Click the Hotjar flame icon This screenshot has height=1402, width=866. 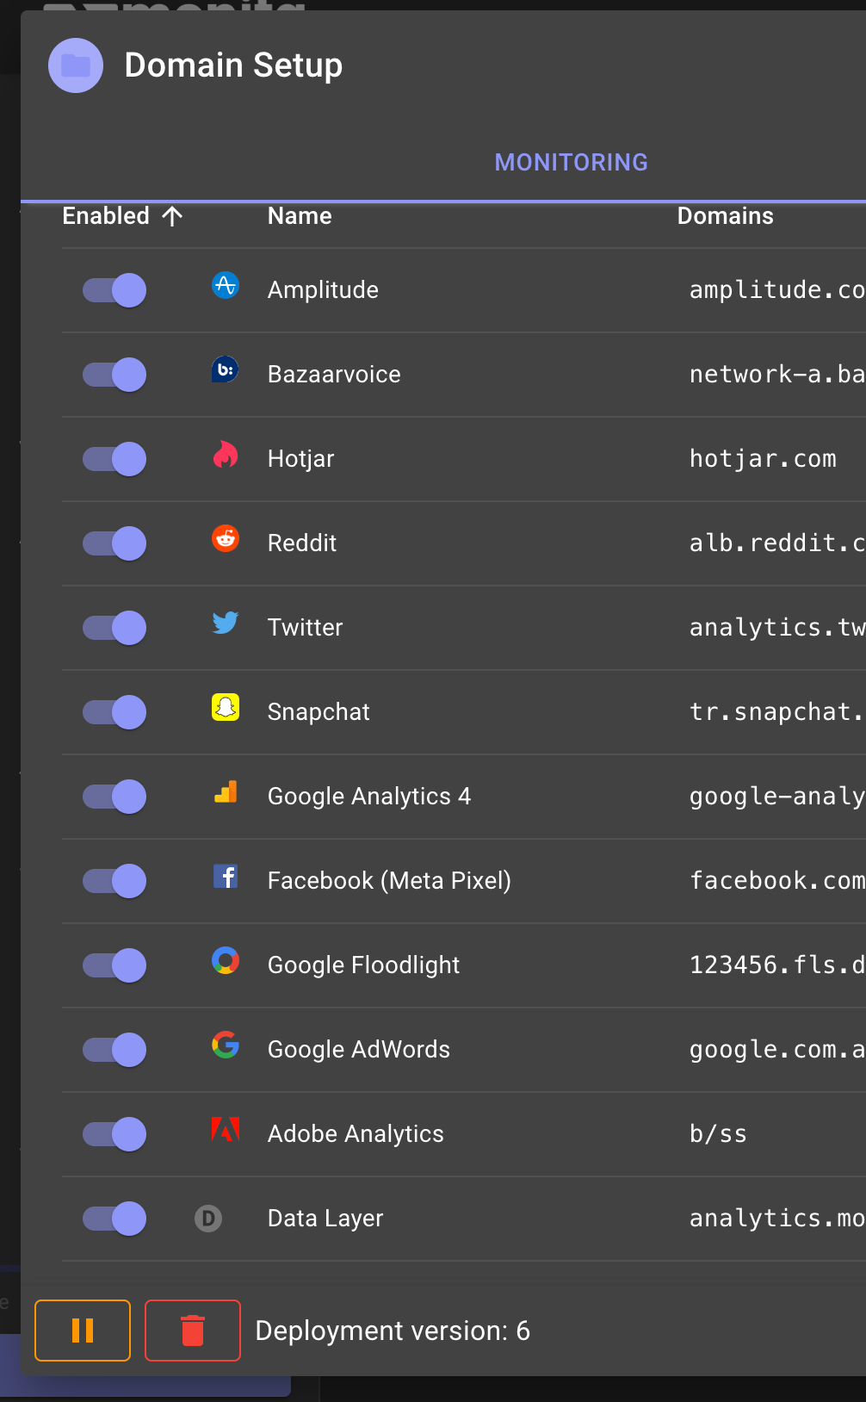click(x=226, y=454)
